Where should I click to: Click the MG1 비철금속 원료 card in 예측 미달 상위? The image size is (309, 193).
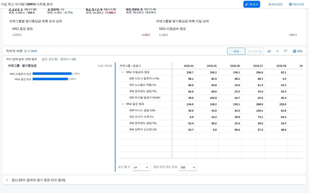tap(228, 32)
